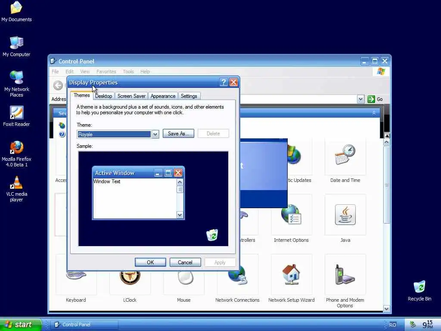Image resolution: width=441 pixels, height=331 pixels.
Task: Switch to the Desktop tab
Action: (x=103, y=96)
